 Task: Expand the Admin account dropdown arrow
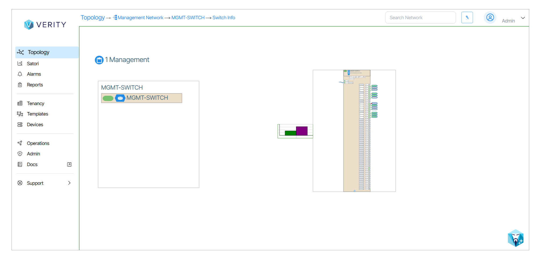pos(523,18)
